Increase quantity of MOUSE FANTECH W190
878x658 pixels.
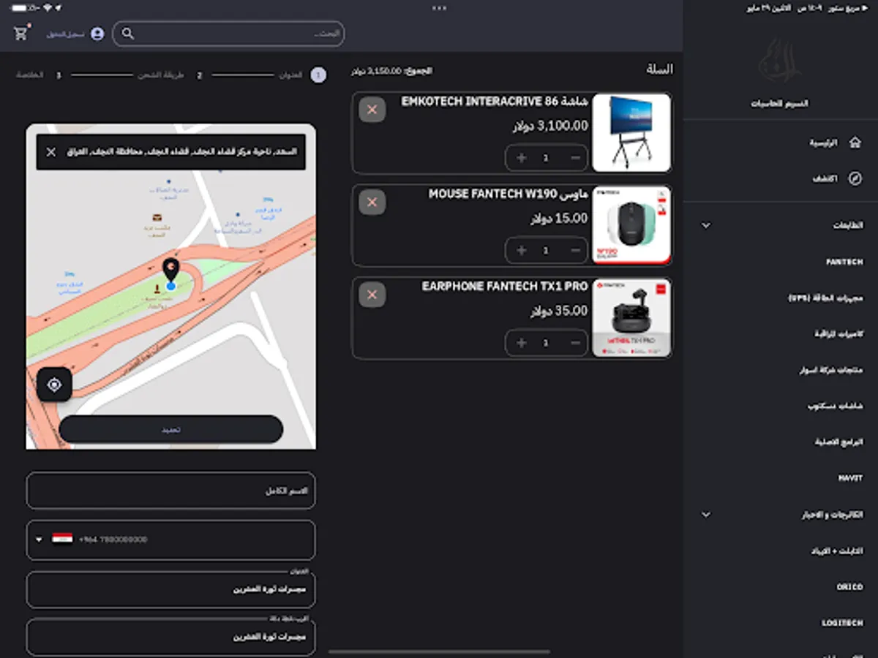[x=521, y=250]
